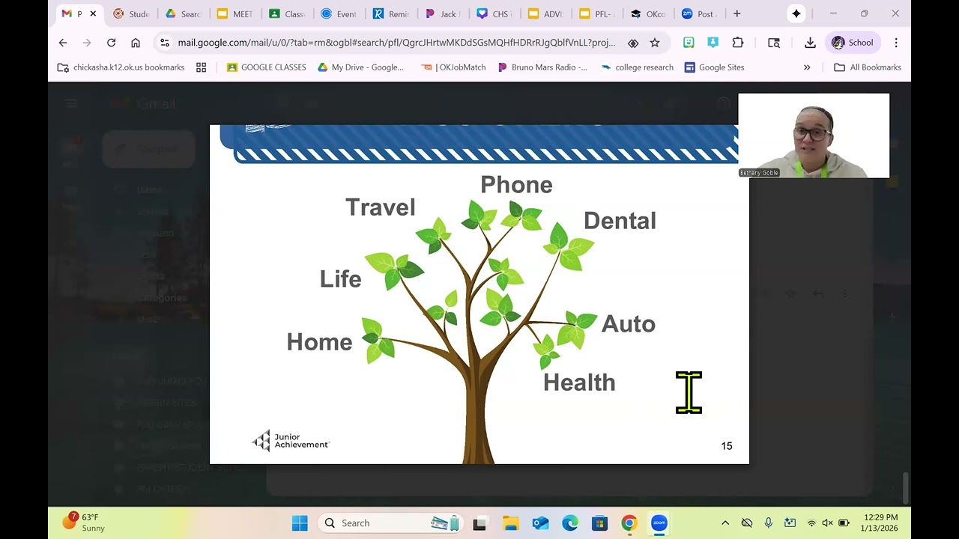Open Microsoft Store from taskbar

(x=599, y=523)
